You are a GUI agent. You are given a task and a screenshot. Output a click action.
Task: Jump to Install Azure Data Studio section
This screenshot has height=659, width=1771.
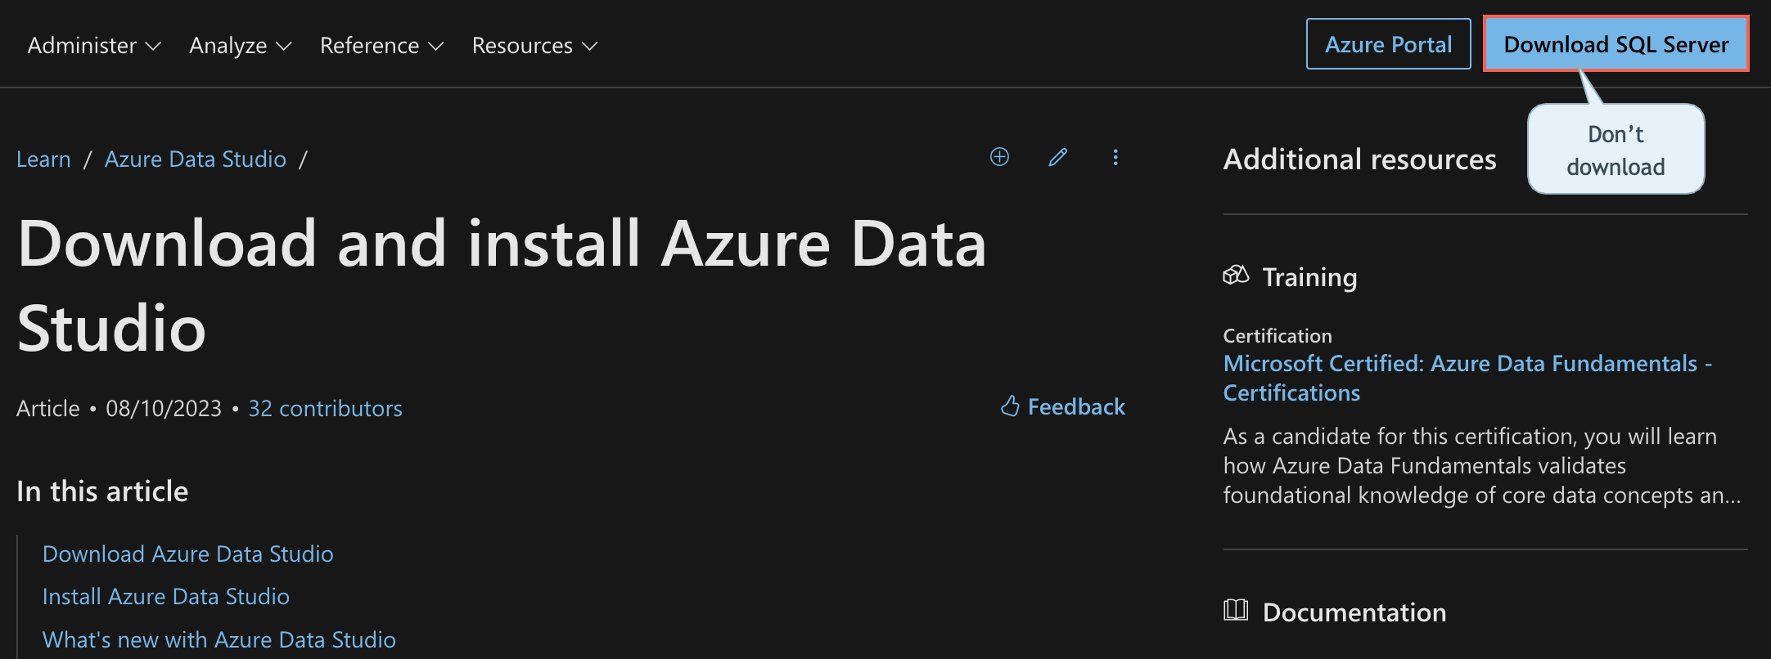(x=166, y=596)
